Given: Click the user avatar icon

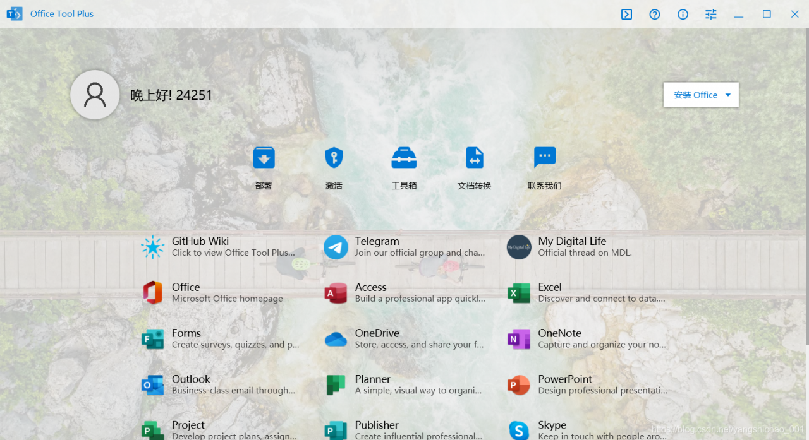Looking at the screenshot, I should (95, 95).
